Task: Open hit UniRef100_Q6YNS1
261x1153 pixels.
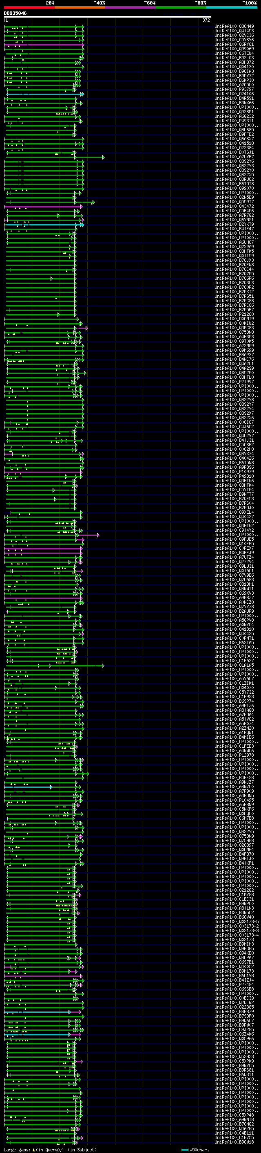Action: point(234,220)
